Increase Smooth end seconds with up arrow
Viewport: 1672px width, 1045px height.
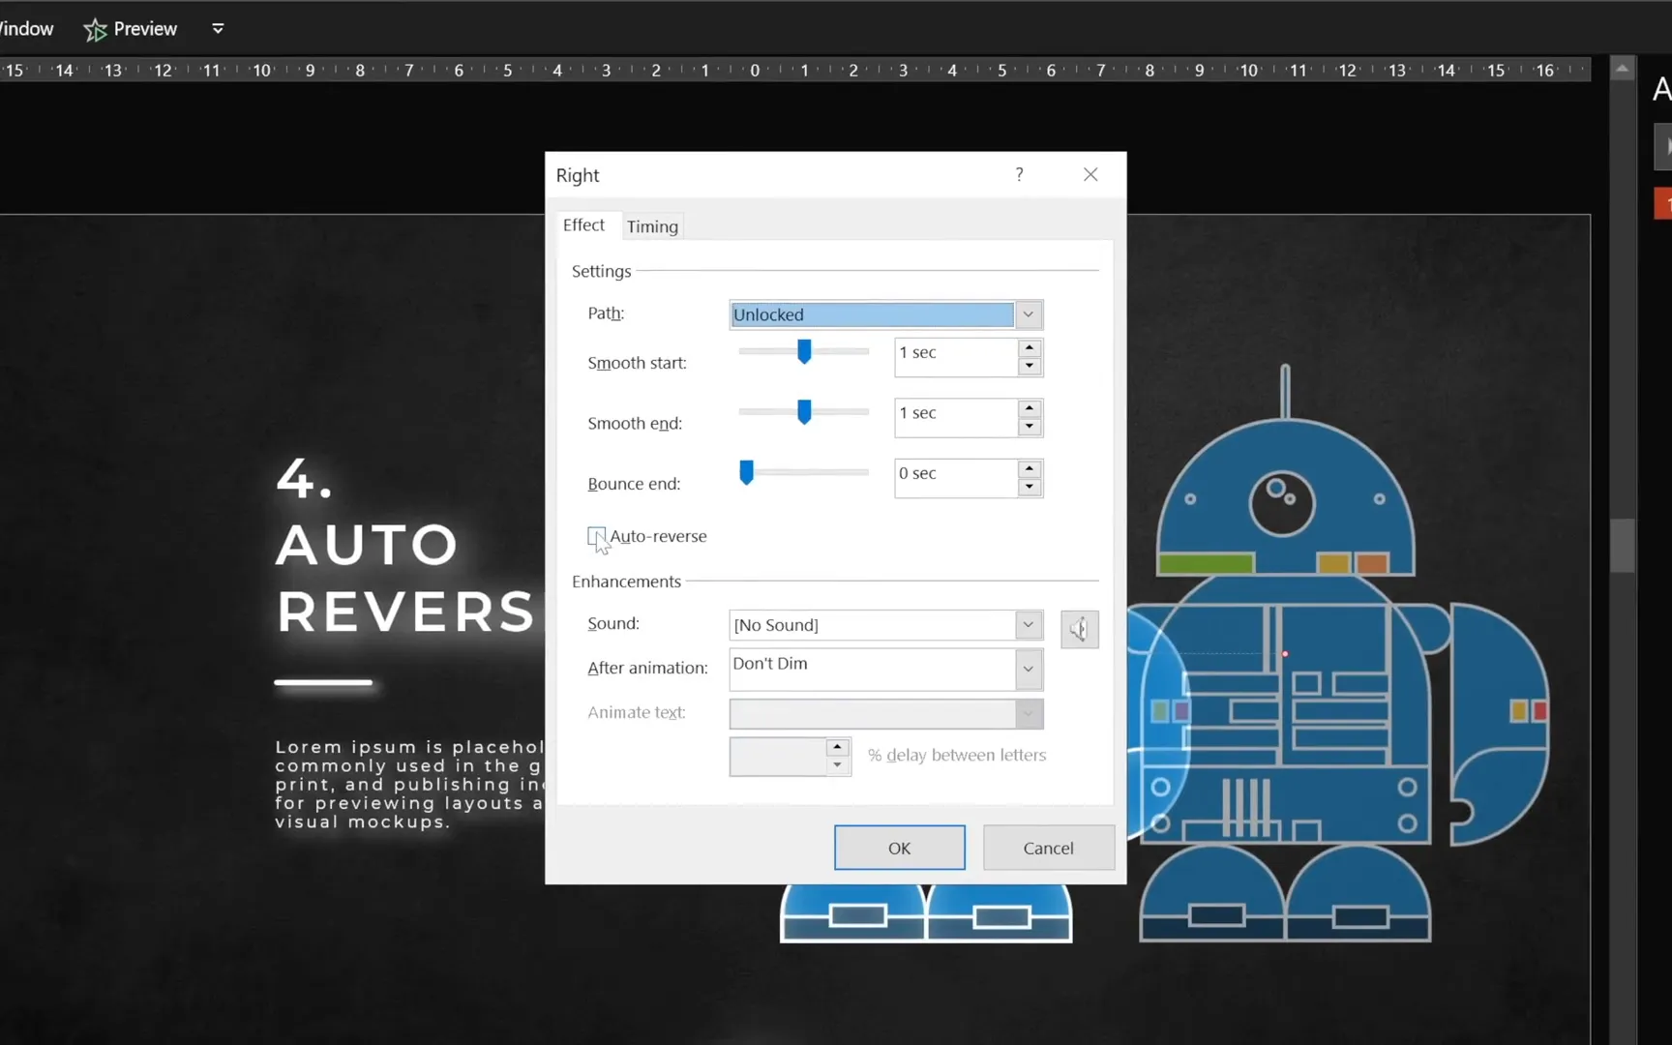tap(1030, 407)
